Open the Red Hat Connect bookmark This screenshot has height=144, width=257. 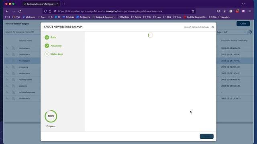pos(195,17)
